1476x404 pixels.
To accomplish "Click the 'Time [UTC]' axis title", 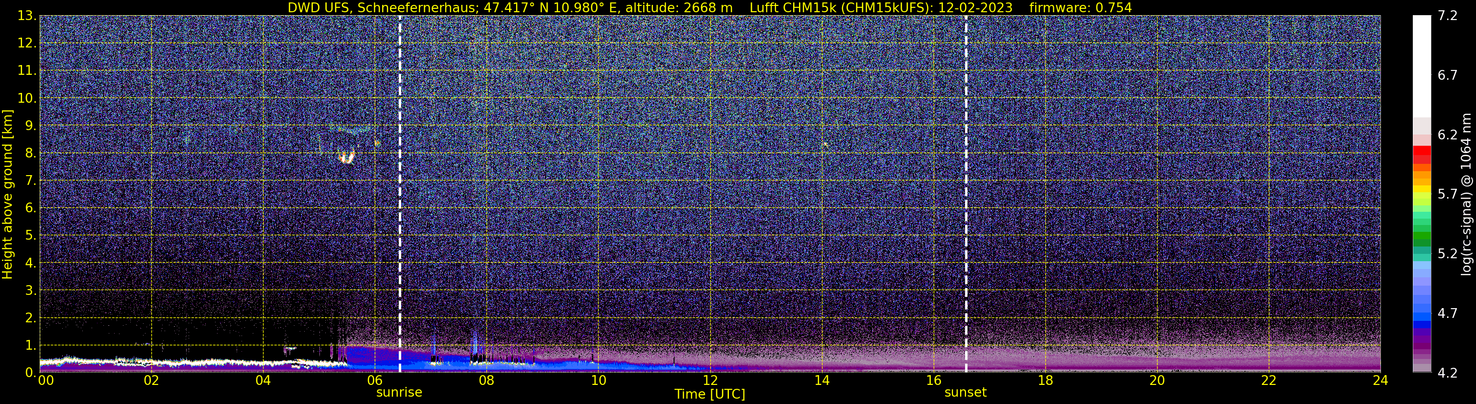I will click(x=709, y=394).
